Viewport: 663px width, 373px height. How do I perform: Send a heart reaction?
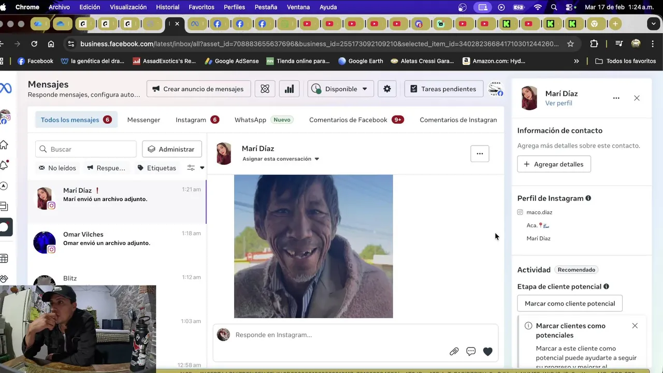coord(487,351)
